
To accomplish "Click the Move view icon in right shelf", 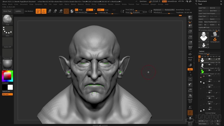I will (190, 85).
